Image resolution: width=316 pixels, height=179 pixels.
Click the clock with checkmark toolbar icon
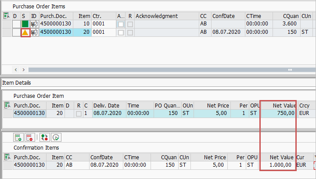point(56,137)
